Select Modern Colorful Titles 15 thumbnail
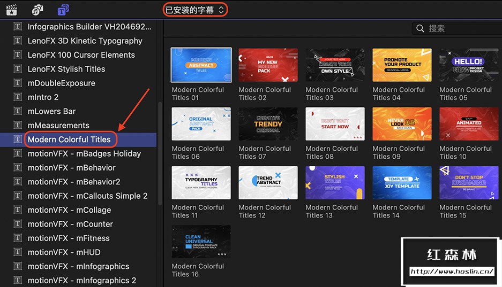Screen dimensions: 502x287 pyautogui.click(x=469, y=183)
